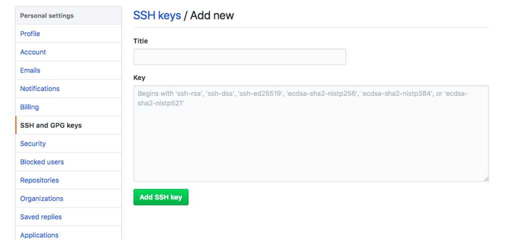Image resolution: width=514 pixels, height=240 pixels.
Task: Go to Repositories settings
Action: pos(40,180)
